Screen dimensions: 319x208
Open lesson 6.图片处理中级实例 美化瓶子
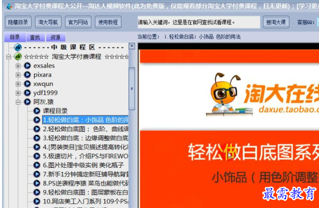click(x=83, y=165)
